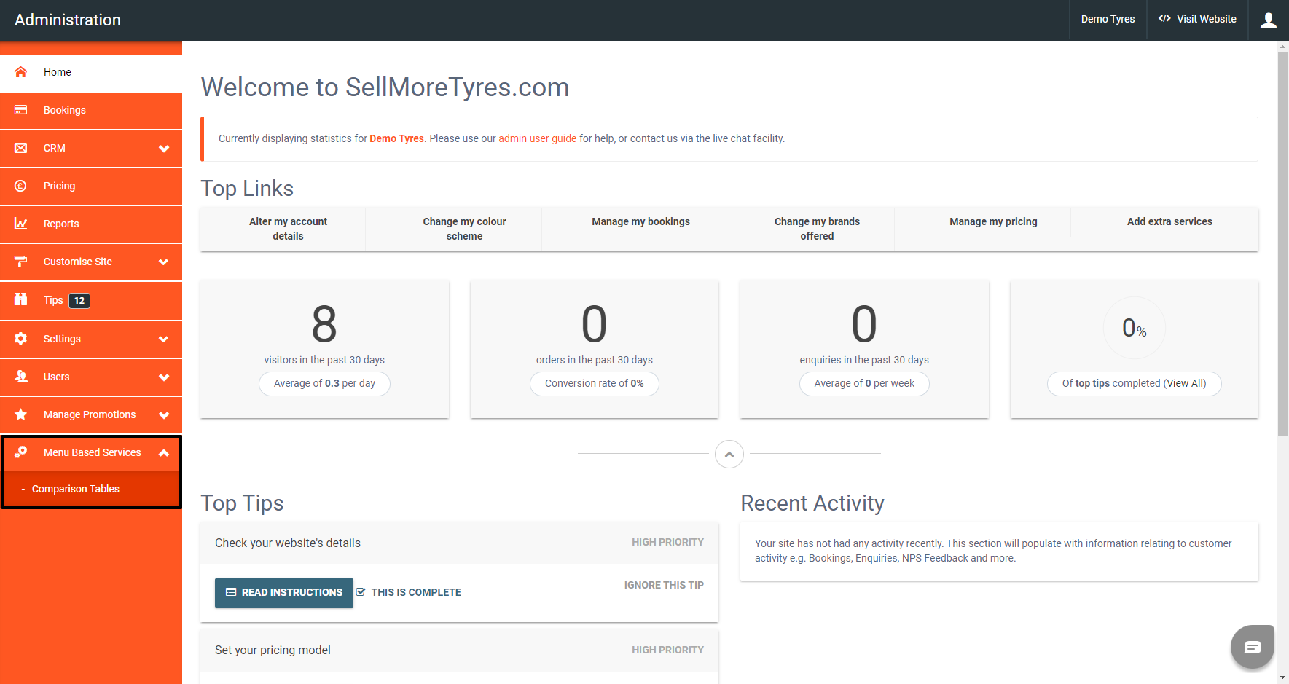
Task: Click the Check your website's details tip heading
Action: coord(288,543)
